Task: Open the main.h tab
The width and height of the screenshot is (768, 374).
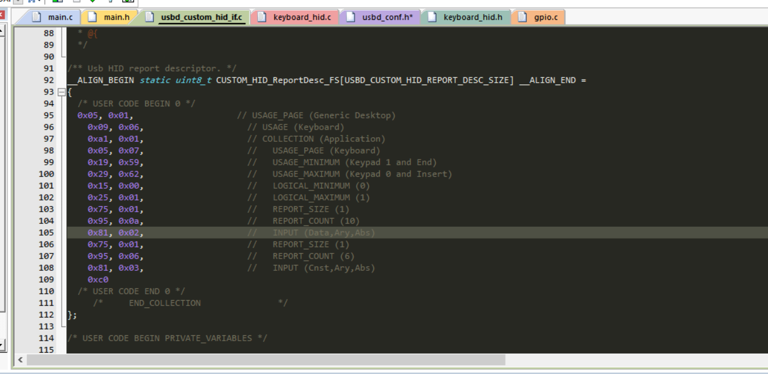Action: coord(109,17)
